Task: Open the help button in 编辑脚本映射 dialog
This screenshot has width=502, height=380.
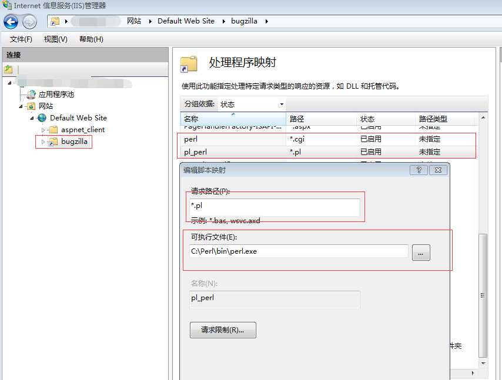Action: (419, 170)
